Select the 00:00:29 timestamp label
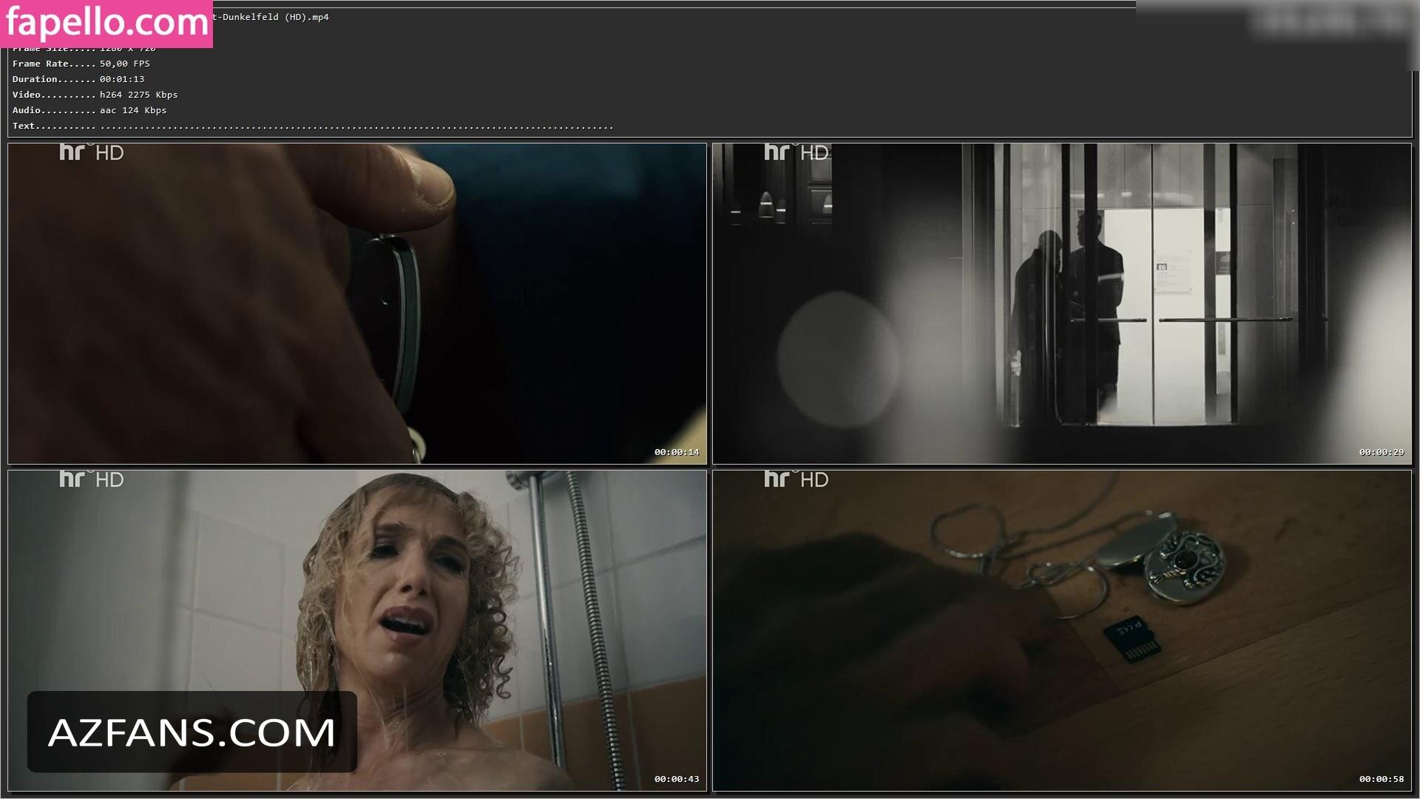The height and width of the screenshot is (799, 1420). tap(1382, 452)
